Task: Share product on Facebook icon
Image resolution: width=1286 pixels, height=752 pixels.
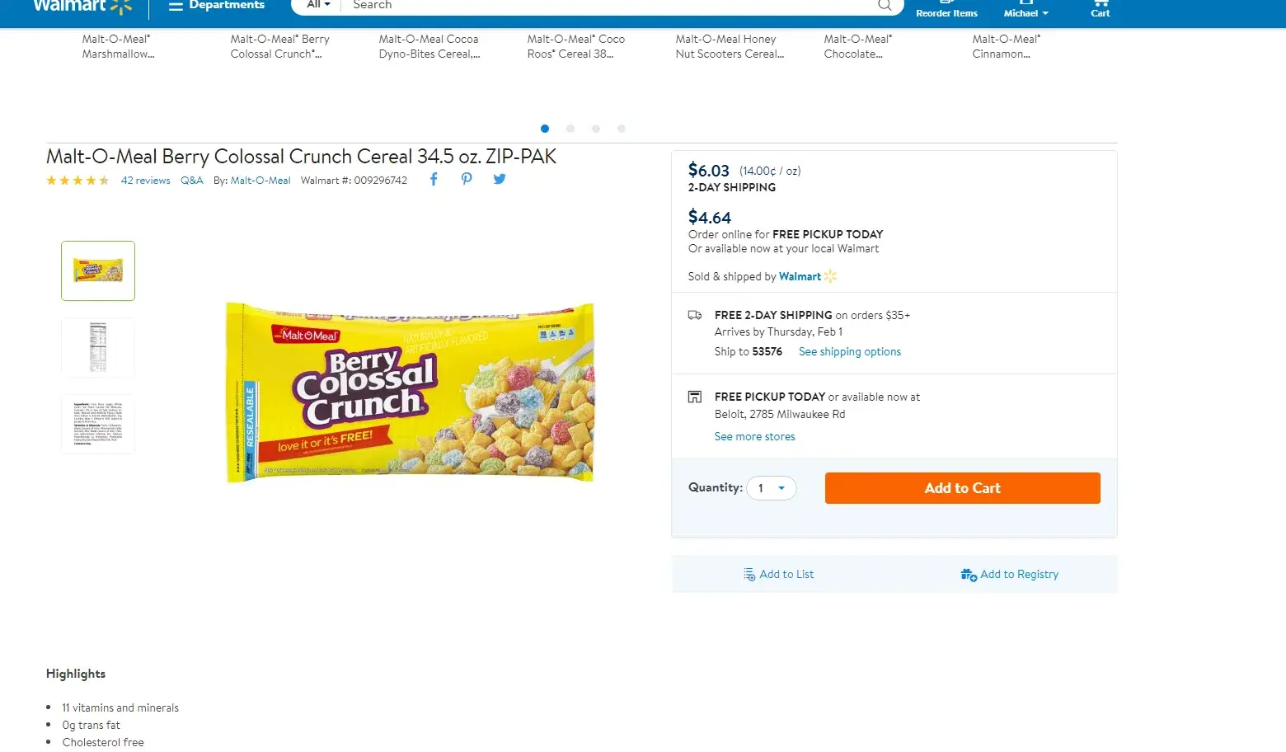Action: (434, 180)
